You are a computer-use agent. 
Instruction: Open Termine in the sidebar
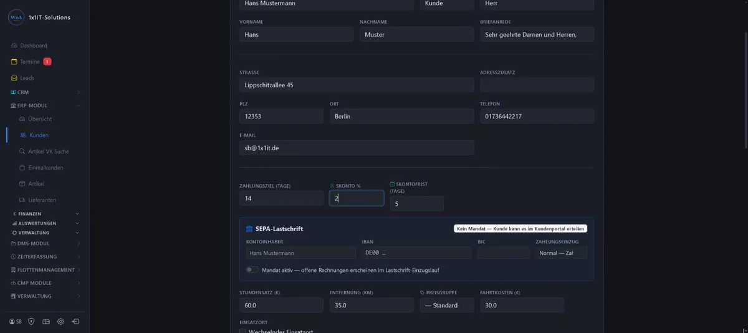pos(30,62)
